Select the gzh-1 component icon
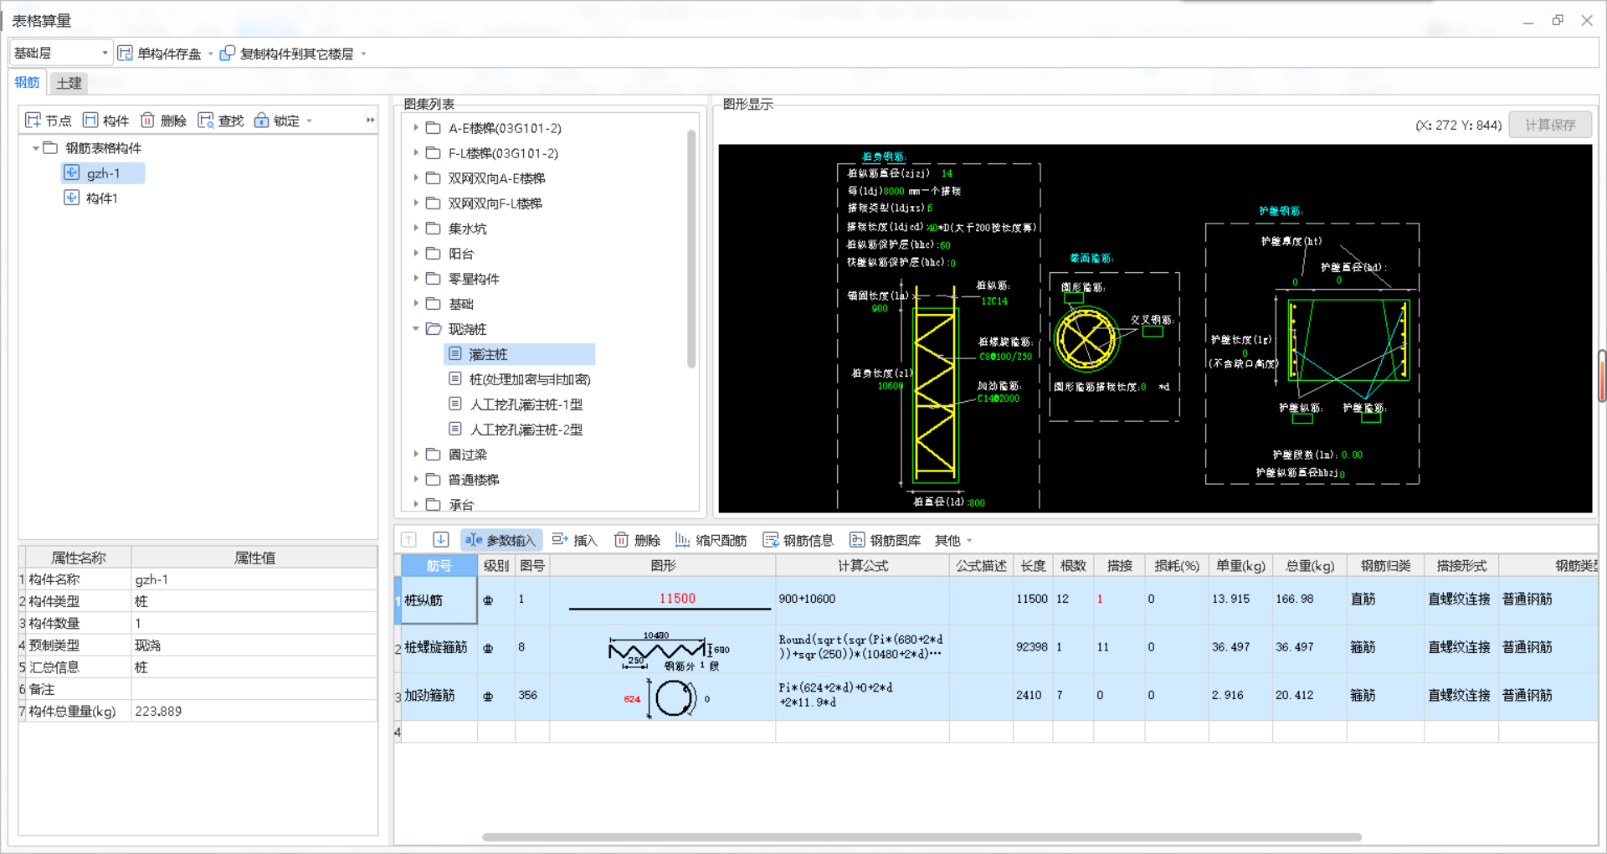Viewport: 1607px width, 854px height. pos(72,173)
